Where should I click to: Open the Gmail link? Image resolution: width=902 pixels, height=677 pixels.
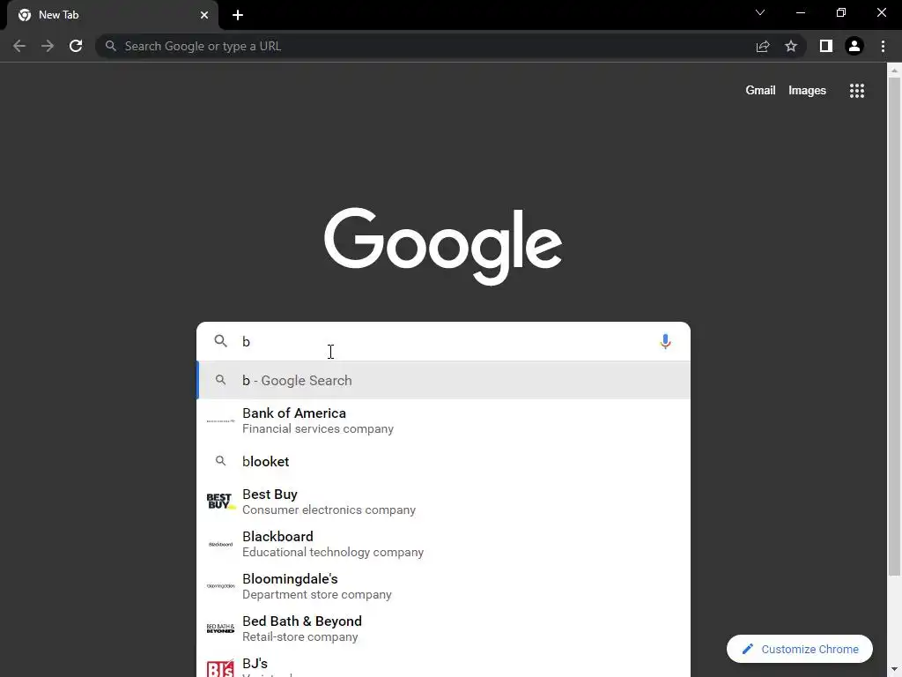coord(760,91)
